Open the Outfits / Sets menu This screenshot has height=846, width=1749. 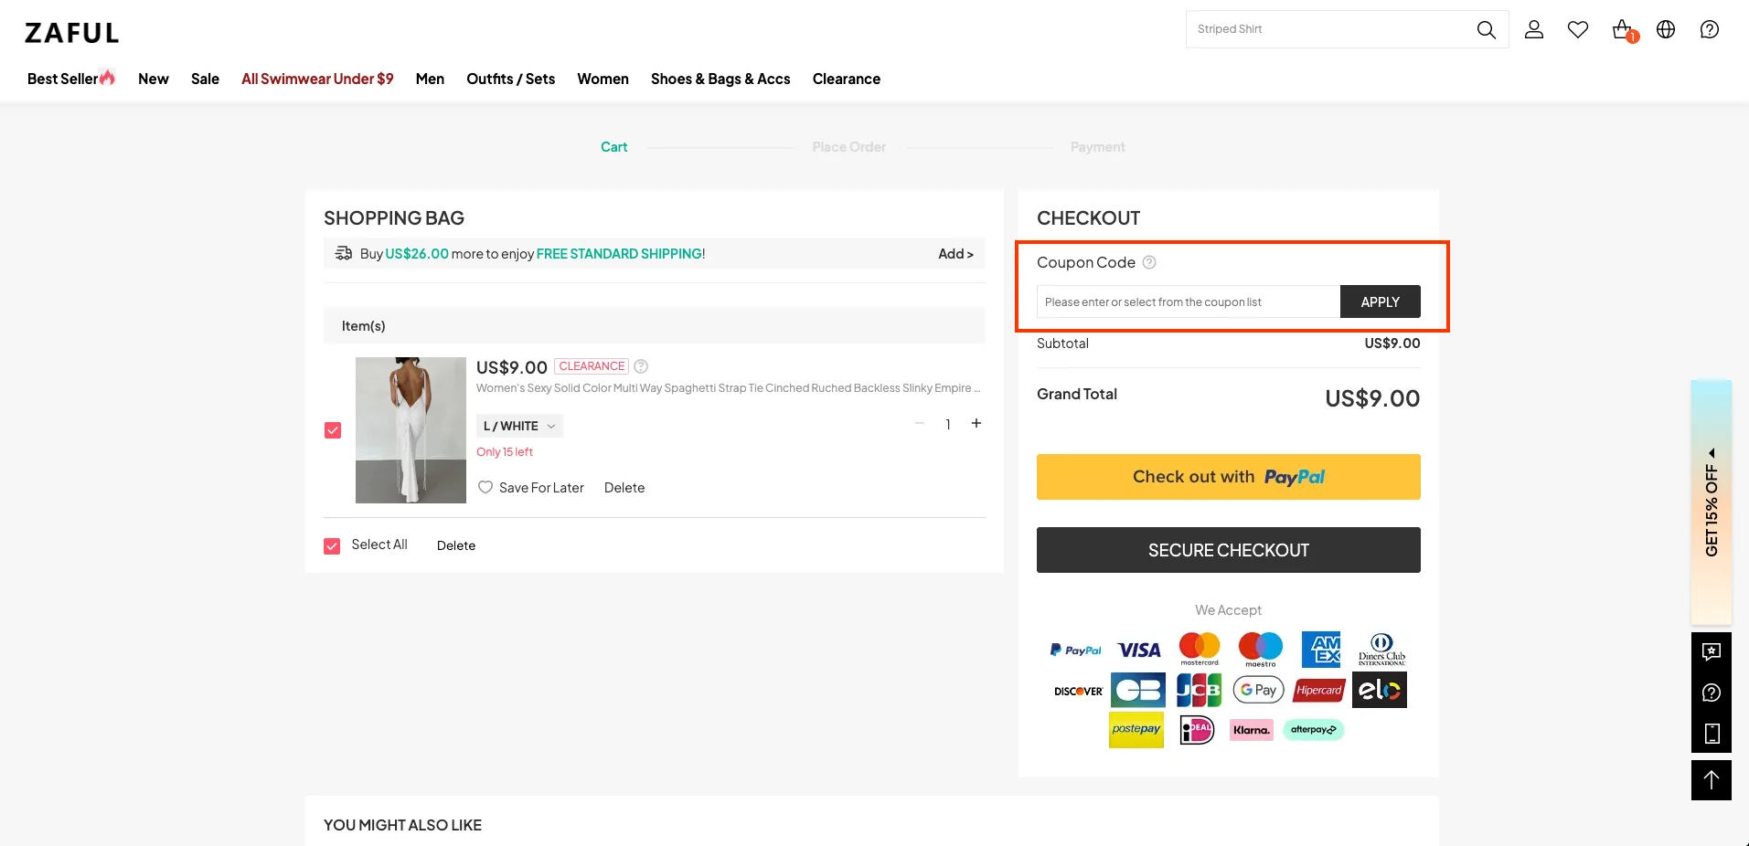tap(510, 79)
